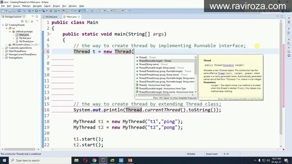Viewport: 292px width, 164px height.
Task: Expand the CustomExceptionDemo project
Action: pos(3,48)
